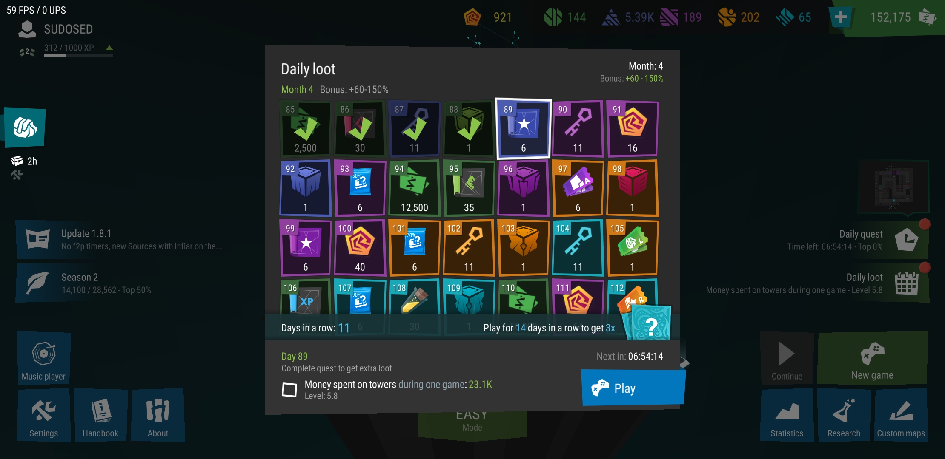Start a New game
The height and width of the screenshot is (459, 945).
coord(873,358)
